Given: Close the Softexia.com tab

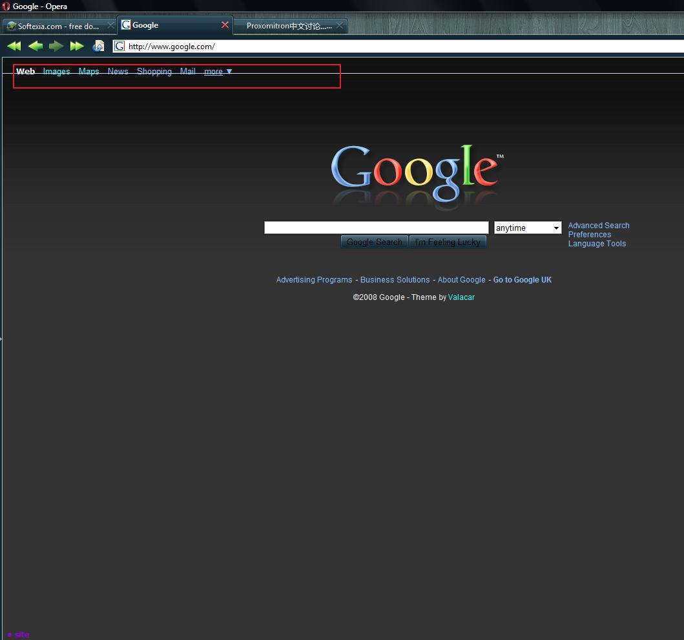Looking at the screenshot, I should (111, 26).
